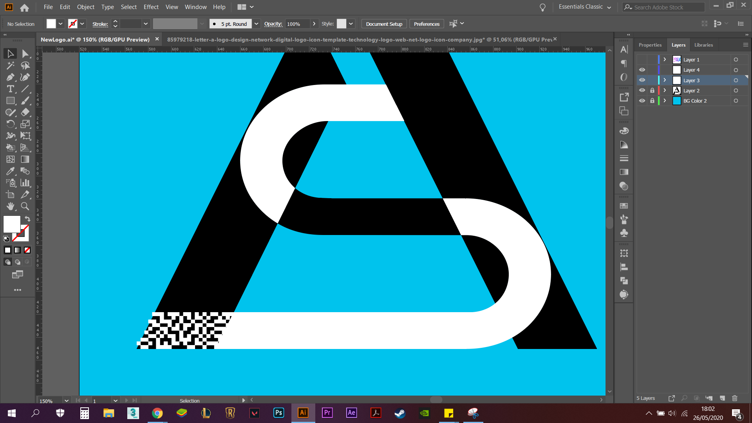Switch to the Libraries tab
Image resolution: width=752 pixels, height=423 pixels.
pyautogui.click(x=703, y=45)
